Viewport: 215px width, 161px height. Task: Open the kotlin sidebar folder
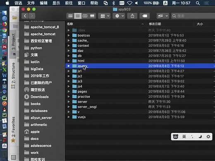click(x=32, y=62)
